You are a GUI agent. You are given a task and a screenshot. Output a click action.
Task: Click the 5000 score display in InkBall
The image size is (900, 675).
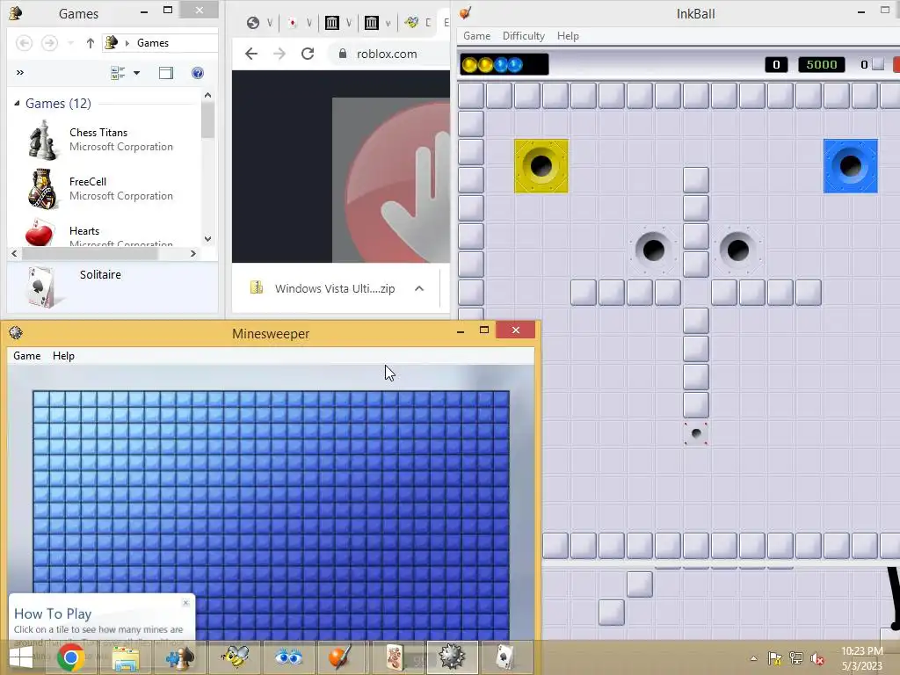pos(822,64)
